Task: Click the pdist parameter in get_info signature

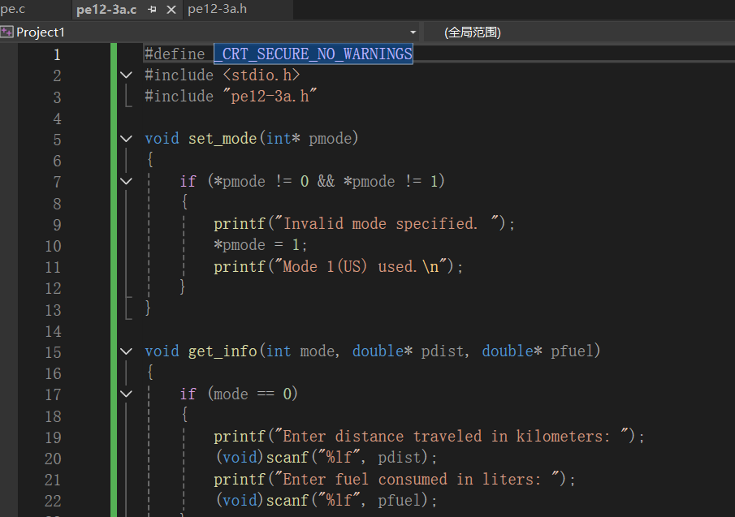Action: pyautogui.click(x=443, y=351)
